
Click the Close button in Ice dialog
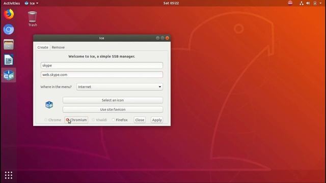click(x=140, y=120)
